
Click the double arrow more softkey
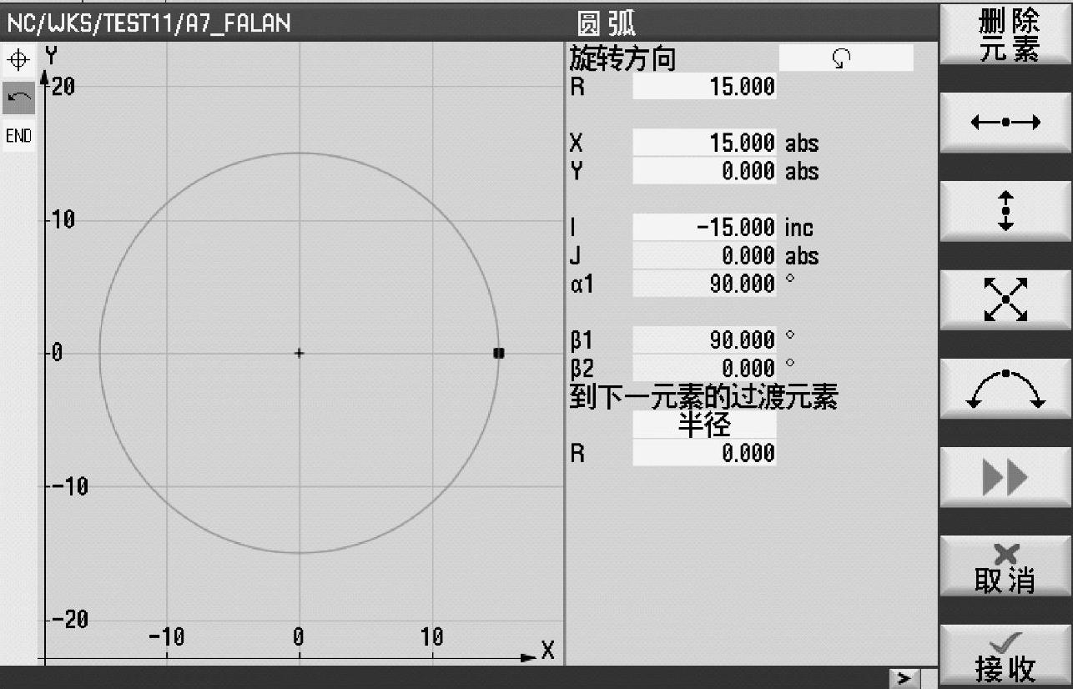point(1005,477)
